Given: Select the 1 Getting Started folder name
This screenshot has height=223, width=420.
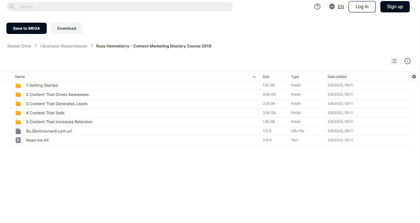Looking at the screenshot, I should coord(42,86).
